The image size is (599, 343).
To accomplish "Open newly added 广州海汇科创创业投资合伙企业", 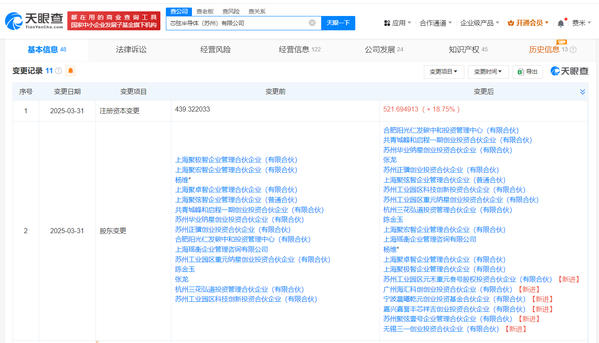I will pyautogui.click(x=447, y=290).
